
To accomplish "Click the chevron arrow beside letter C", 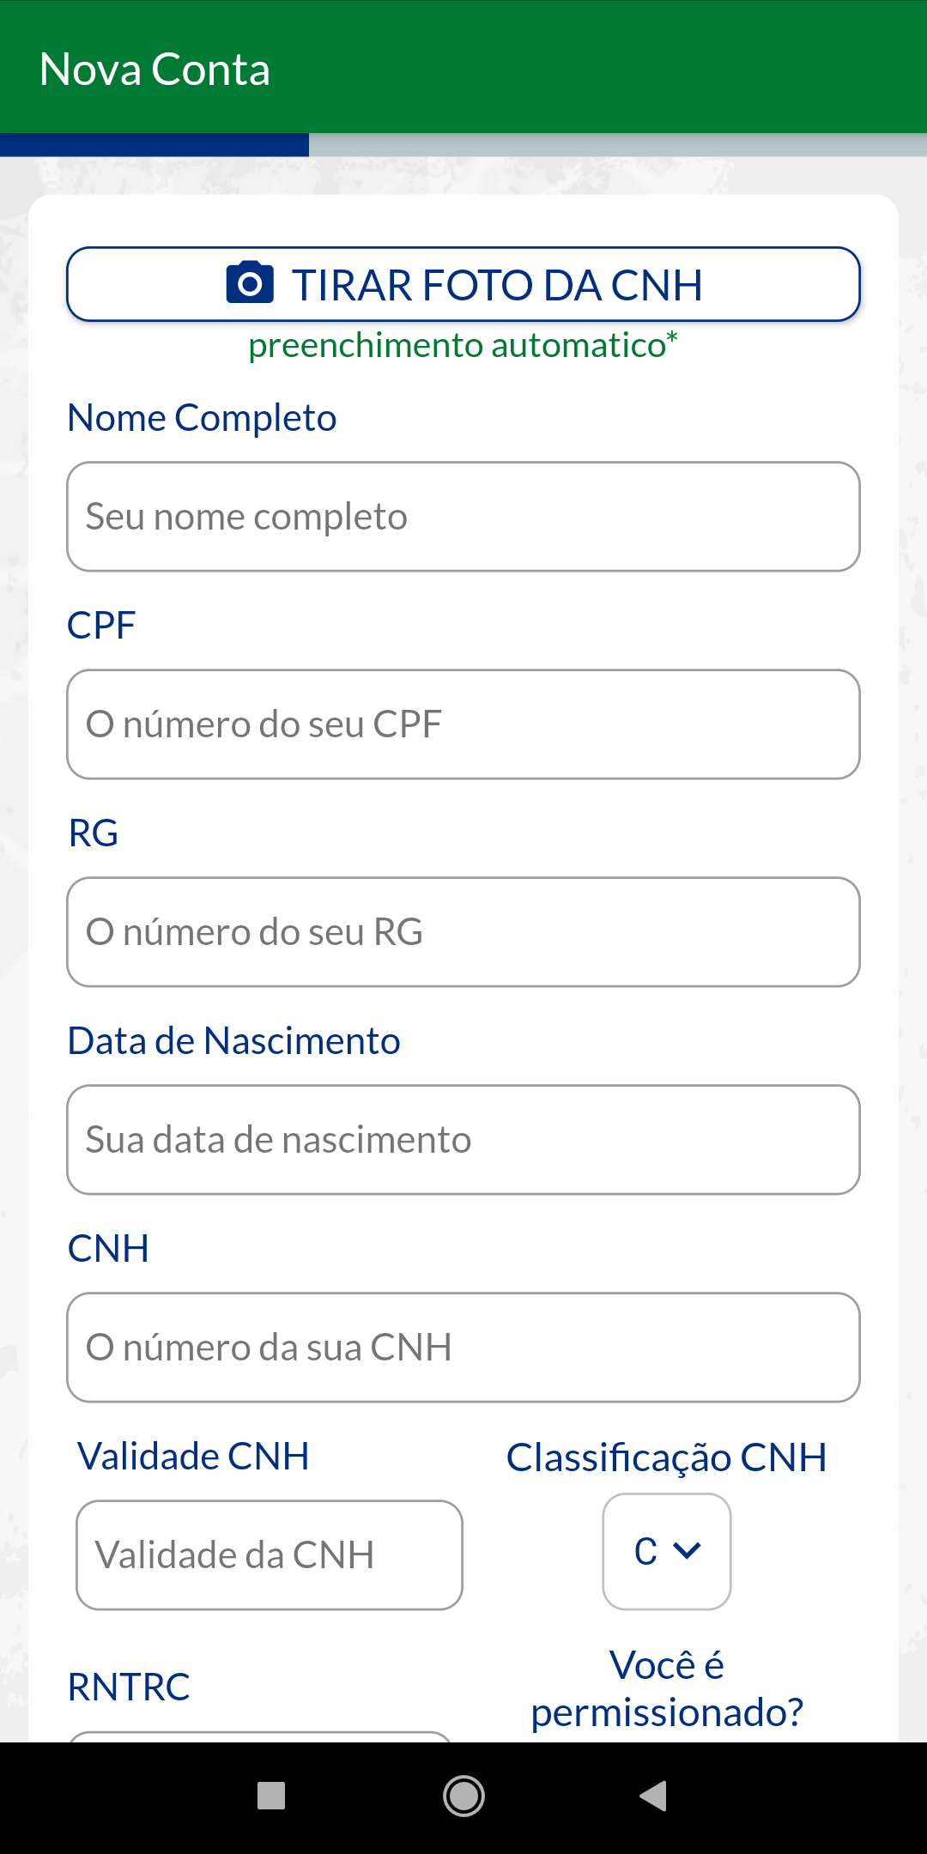I will (688, 1550).
